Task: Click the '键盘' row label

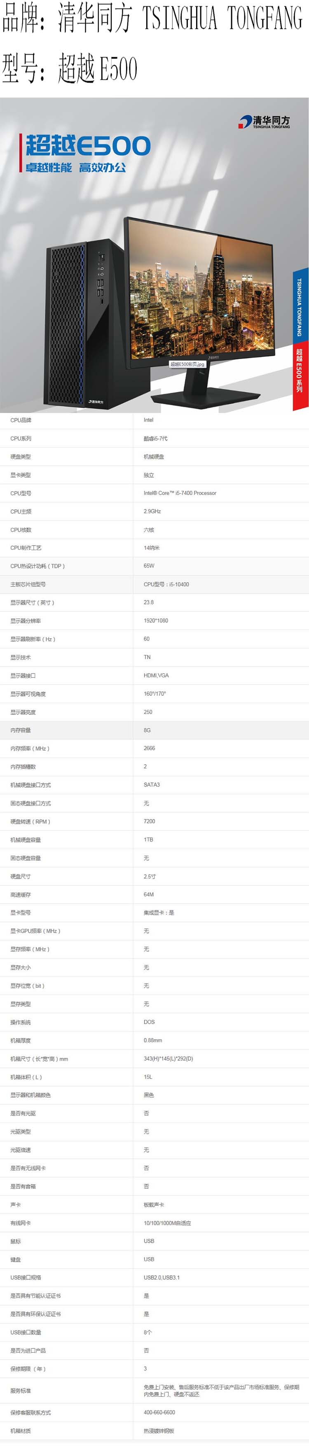Action: click(15, 1259)
